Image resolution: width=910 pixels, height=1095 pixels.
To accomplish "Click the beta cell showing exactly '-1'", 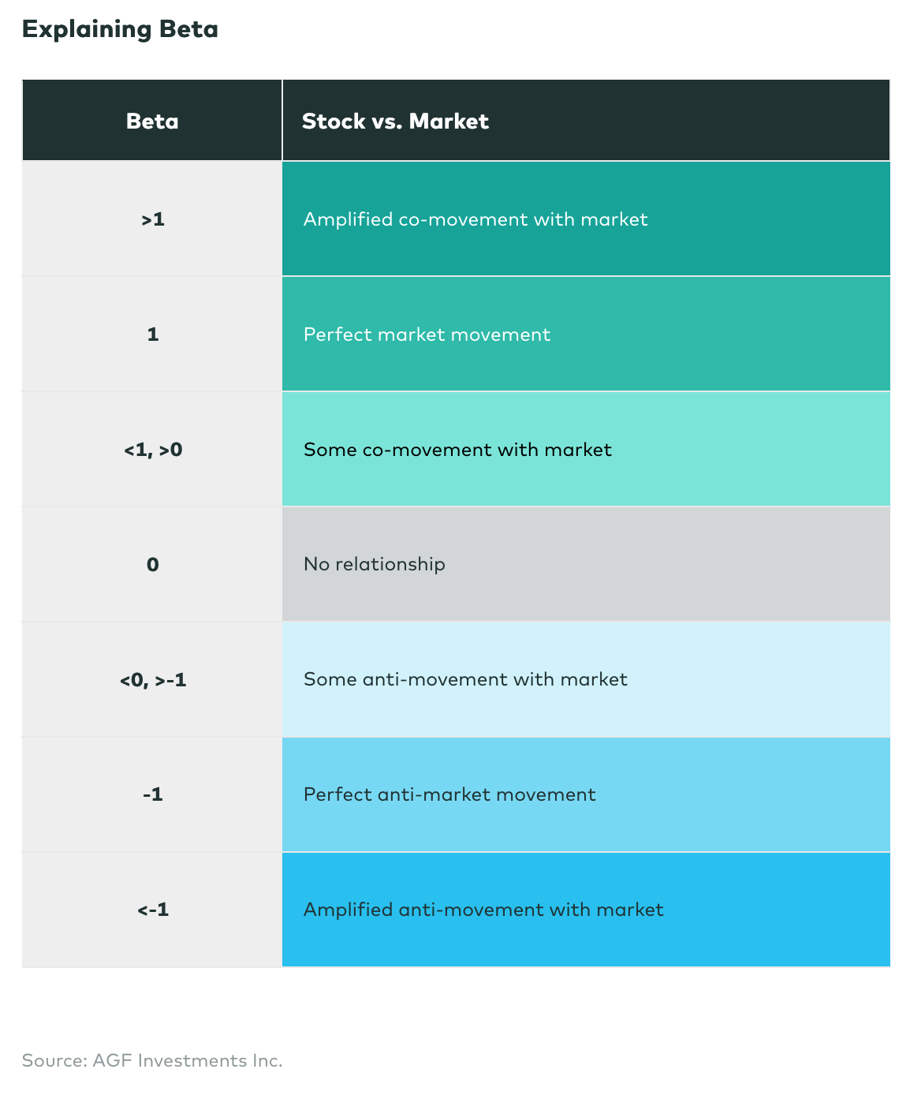I will [x=153, y=794].
